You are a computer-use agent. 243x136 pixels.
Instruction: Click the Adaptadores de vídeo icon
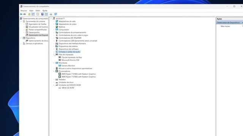[x=57, y=24]
